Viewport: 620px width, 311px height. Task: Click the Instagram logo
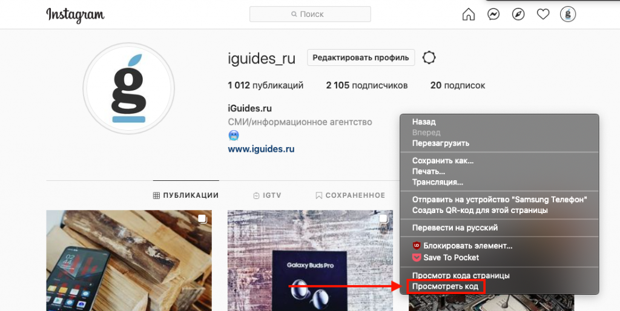[75, 15]
